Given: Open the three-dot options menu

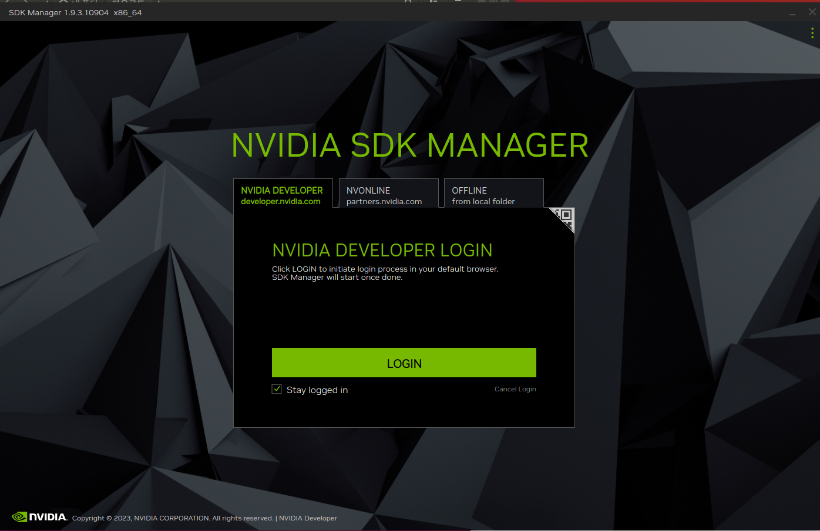Looking at the screenshot, I should [x=812, y=33].
